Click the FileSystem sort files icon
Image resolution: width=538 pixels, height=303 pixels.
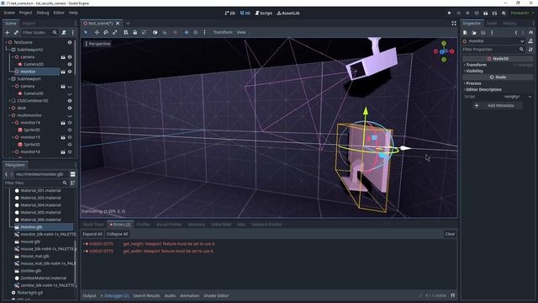(73, 183)
